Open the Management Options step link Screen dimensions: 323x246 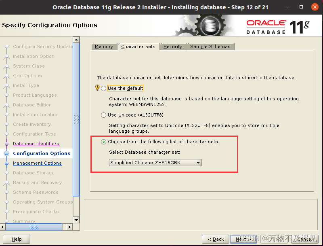click(37, 163)
